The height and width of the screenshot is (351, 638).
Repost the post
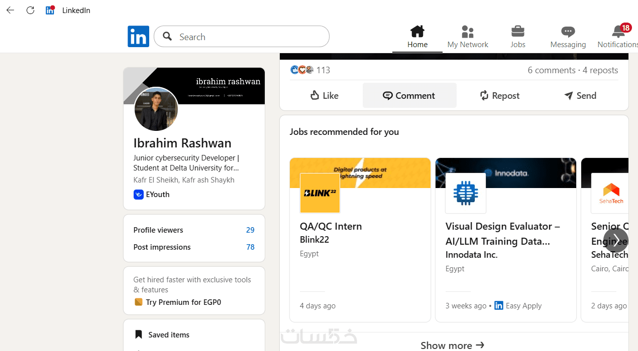coord(499,95)
